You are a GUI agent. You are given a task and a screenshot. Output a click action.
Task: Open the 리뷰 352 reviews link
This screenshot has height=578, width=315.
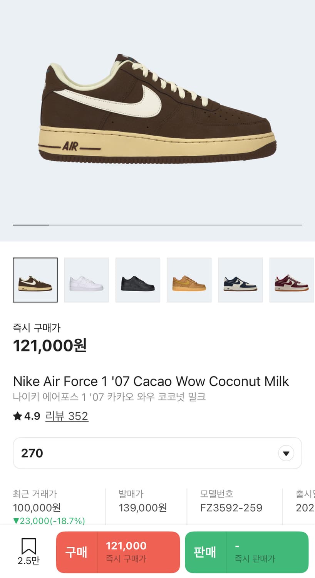tap(67, 416)
